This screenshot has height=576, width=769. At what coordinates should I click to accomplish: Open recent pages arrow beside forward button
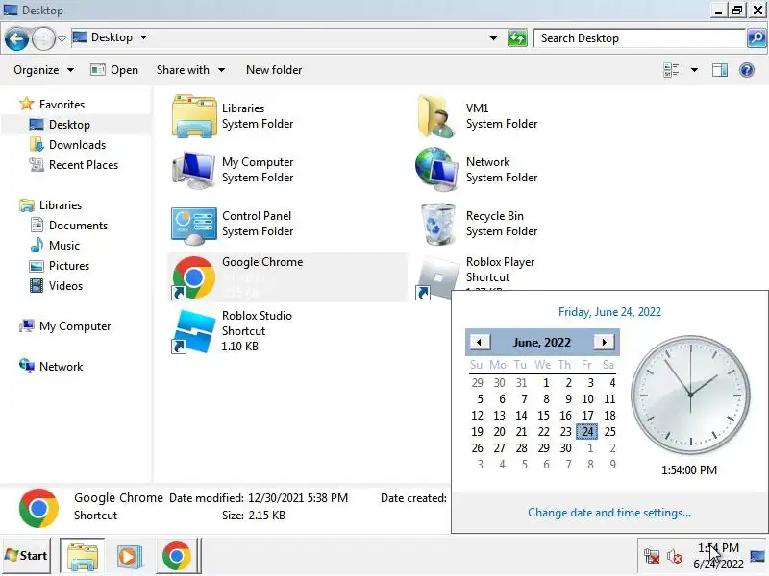pyautogui.click(x=62, y=38)
